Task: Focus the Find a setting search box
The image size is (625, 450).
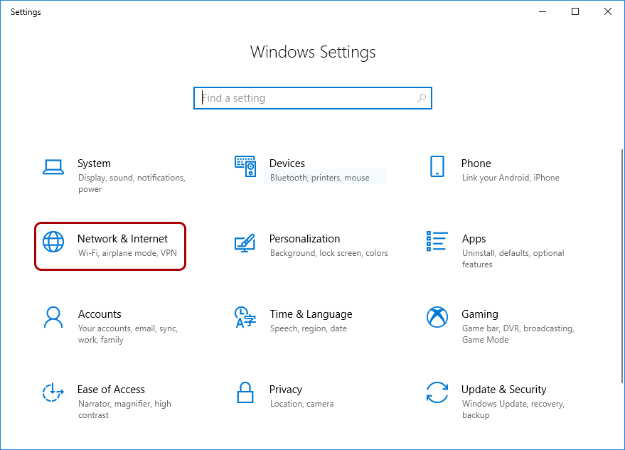Action: click(306, 98)
